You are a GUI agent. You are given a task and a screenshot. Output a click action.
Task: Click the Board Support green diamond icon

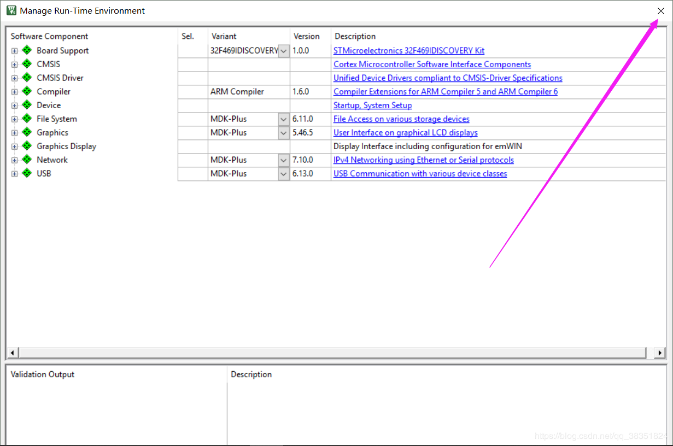tap(27, 50)
